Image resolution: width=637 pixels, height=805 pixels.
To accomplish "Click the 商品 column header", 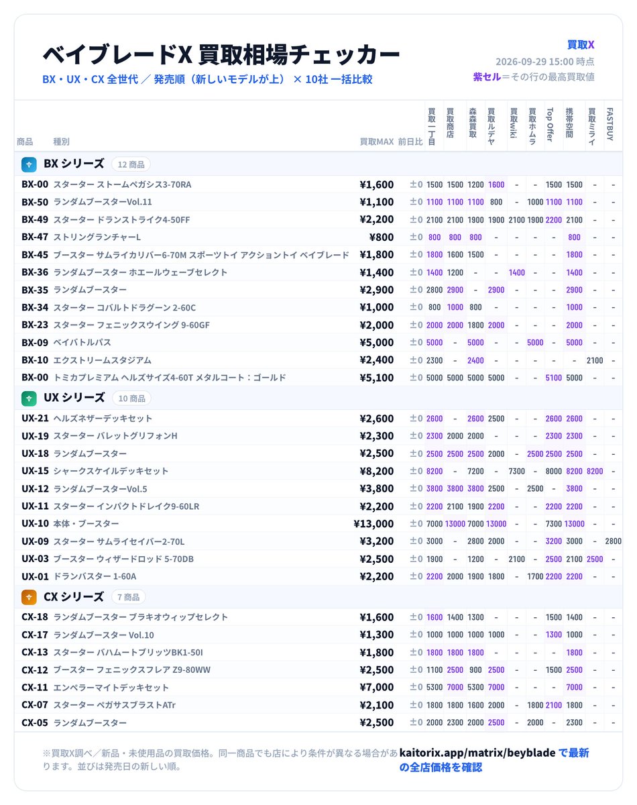I will point(25,142).
